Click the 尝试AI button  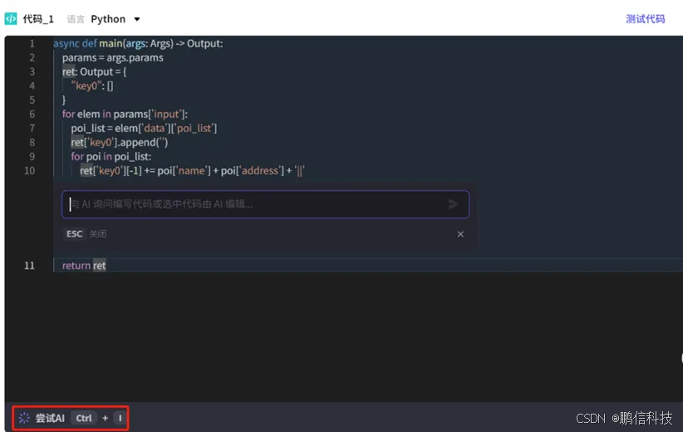70,418
